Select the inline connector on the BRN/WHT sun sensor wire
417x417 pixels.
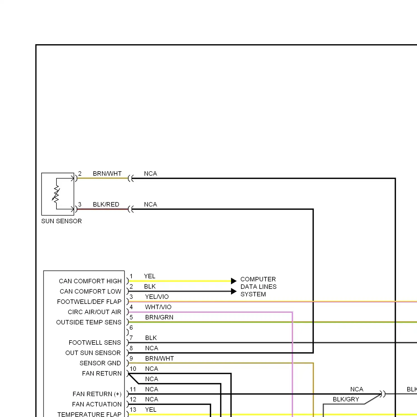(131, 178)
